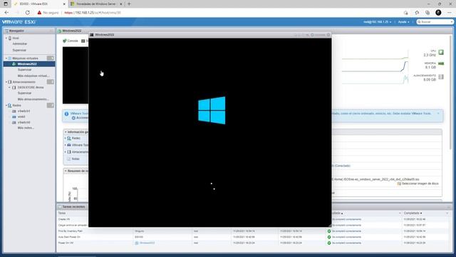Click success icon in Auto Start Power On row
This screenshot has height=257, width=456.
329,237
